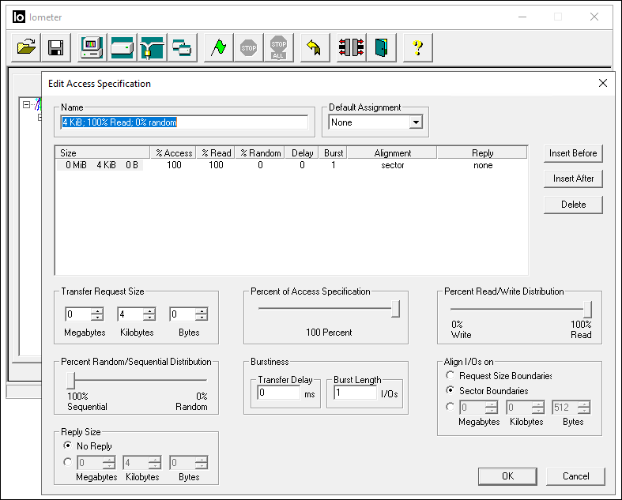Choose the No Reply radio button

pos(68,446)
